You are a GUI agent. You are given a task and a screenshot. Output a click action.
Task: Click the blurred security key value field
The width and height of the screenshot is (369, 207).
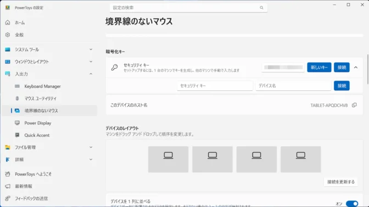tap(283, 67)
